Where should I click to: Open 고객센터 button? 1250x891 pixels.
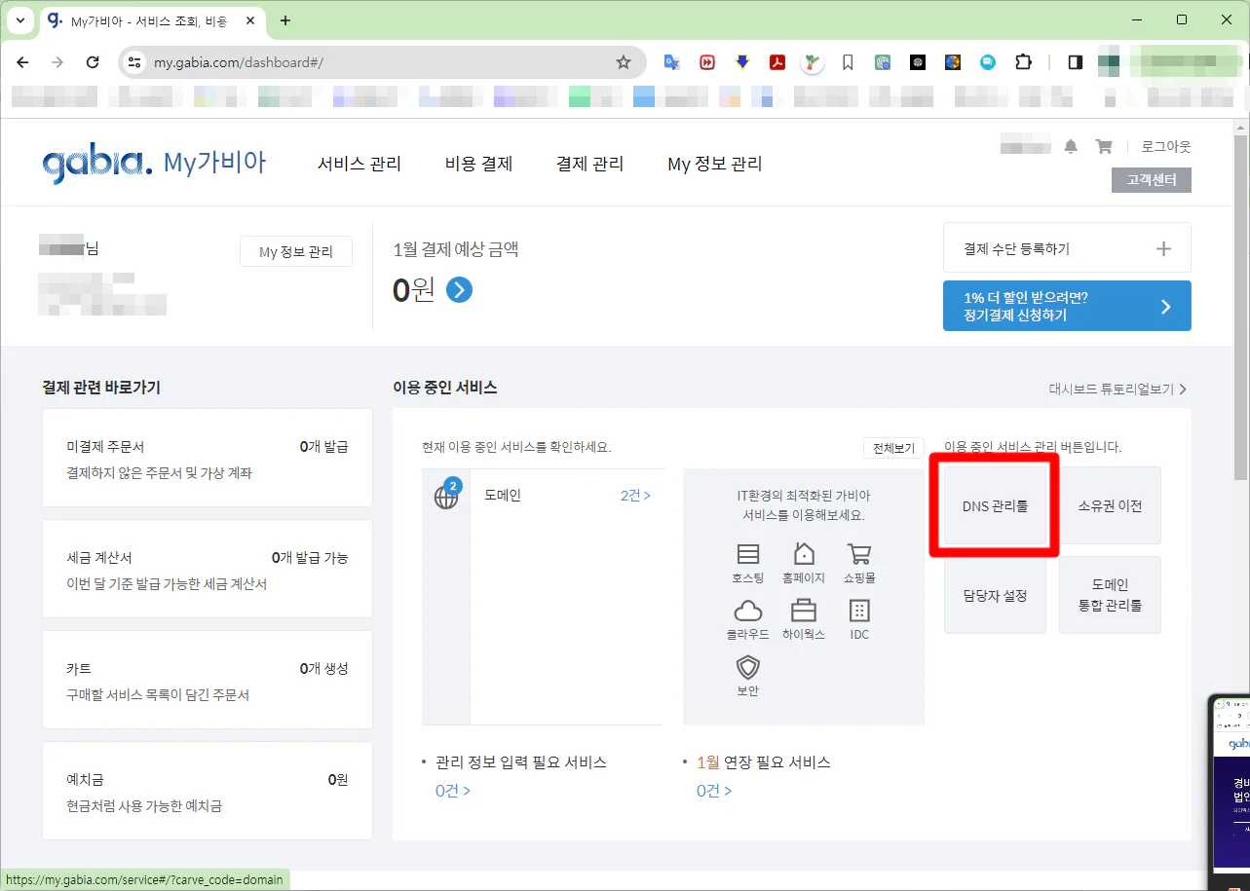tap(1152, 180)
